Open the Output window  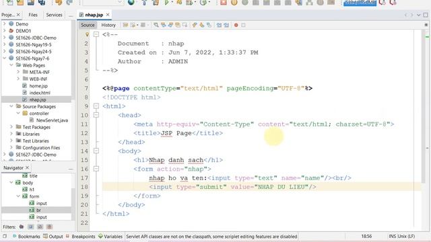coord(53,236)
